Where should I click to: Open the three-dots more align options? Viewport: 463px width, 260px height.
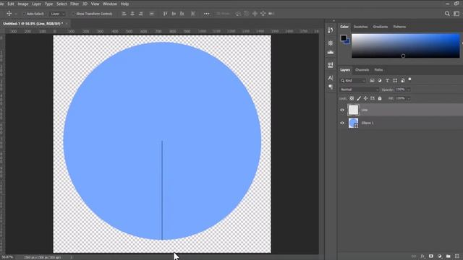point(207,14)
